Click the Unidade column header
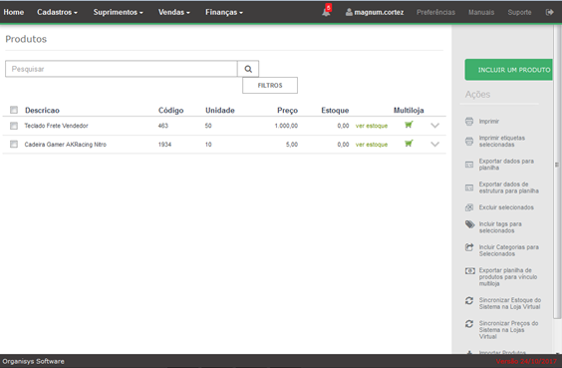This screenshot has height=368, width=562. point(219,110)
